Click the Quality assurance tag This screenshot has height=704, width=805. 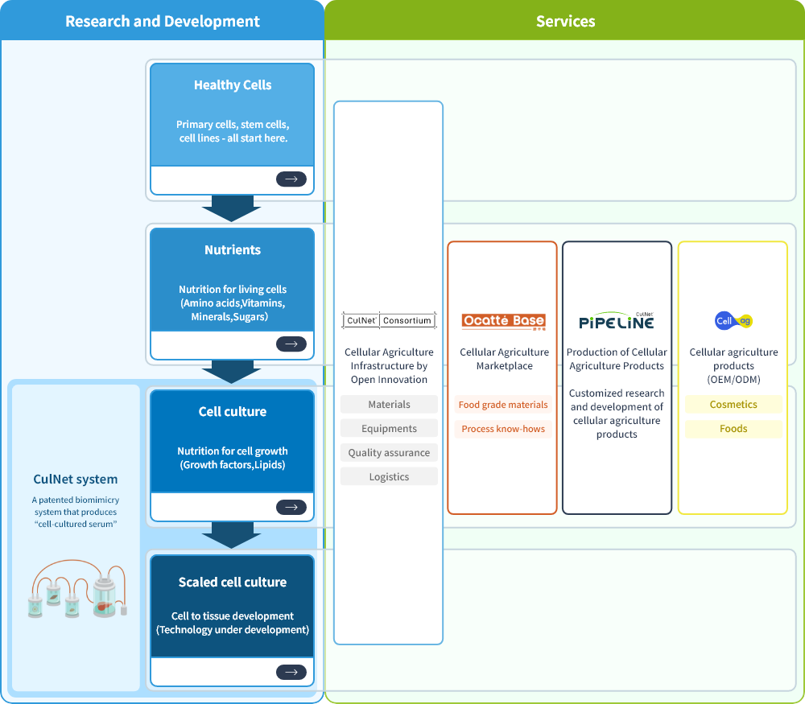[x=389, y=452]
